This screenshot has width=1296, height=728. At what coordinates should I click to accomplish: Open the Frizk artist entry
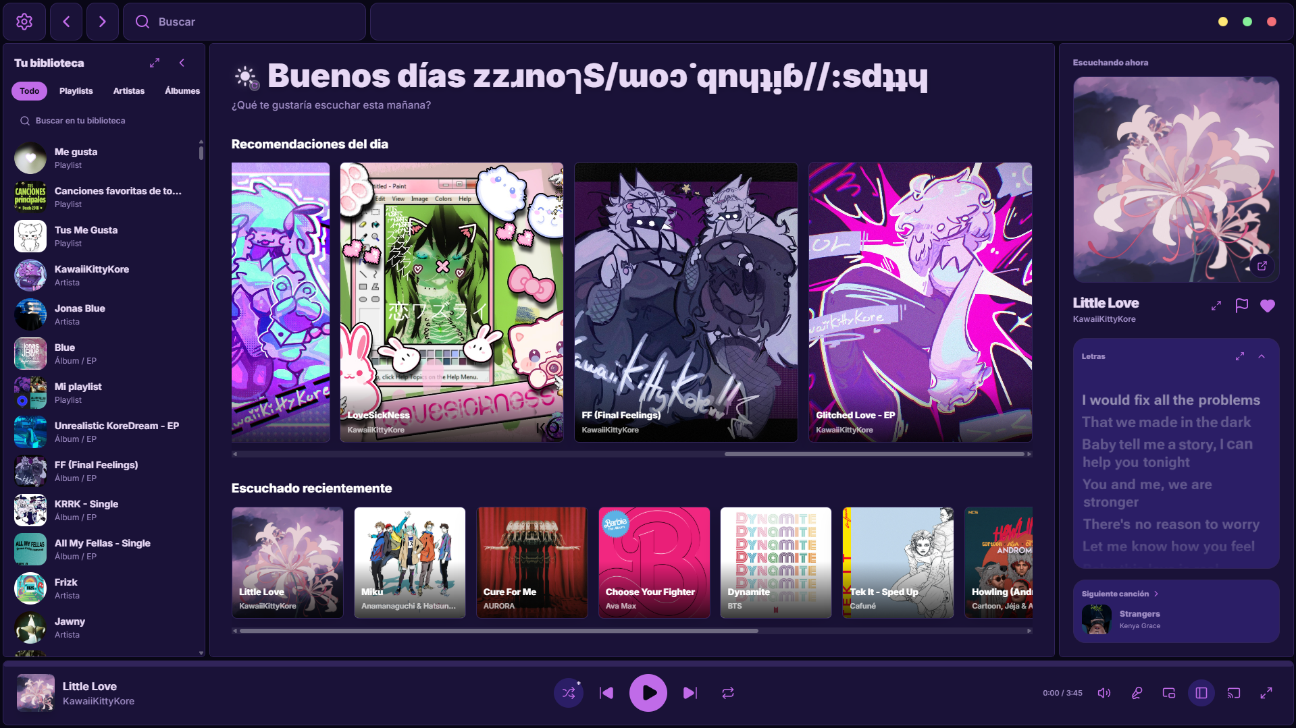[x=105, y=589]
